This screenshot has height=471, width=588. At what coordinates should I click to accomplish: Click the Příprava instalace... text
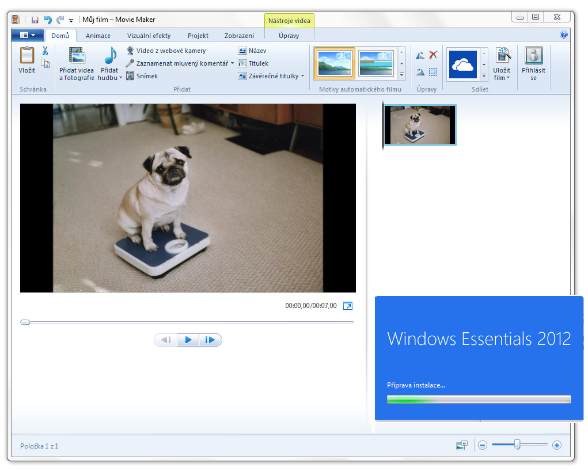[416, 385]
